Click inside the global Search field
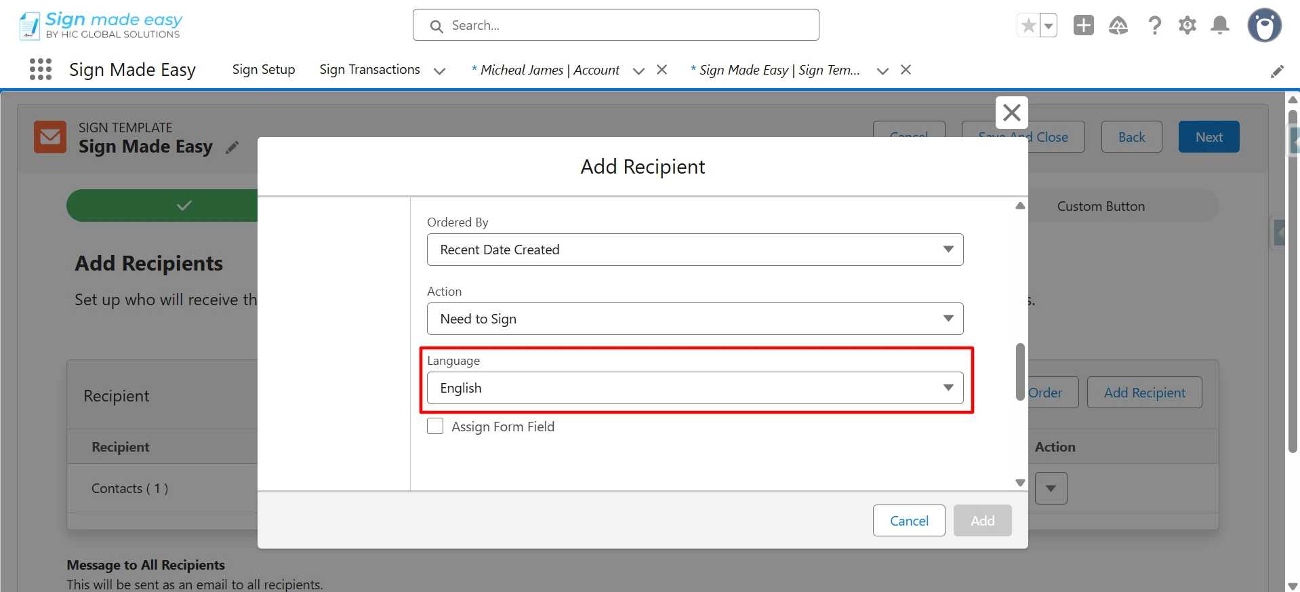Image resolution: width=1300 pixels, height=592 pixels. (615, 25)
